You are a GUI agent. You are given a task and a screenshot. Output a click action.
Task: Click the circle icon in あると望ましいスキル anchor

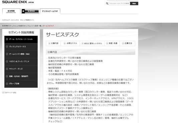click(x=82, y=43)
